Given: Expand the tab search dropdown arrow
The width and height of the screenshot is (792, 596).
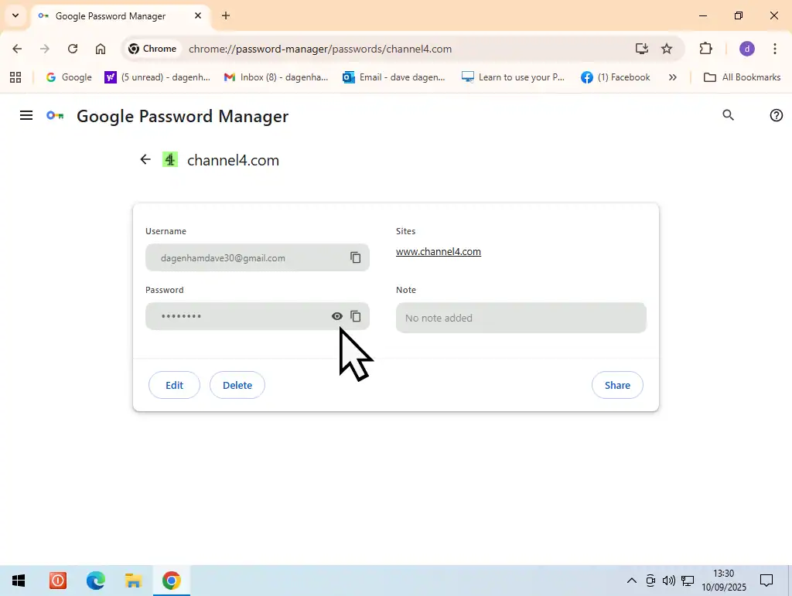Looking at the screenshot, I should click(15, 15).
